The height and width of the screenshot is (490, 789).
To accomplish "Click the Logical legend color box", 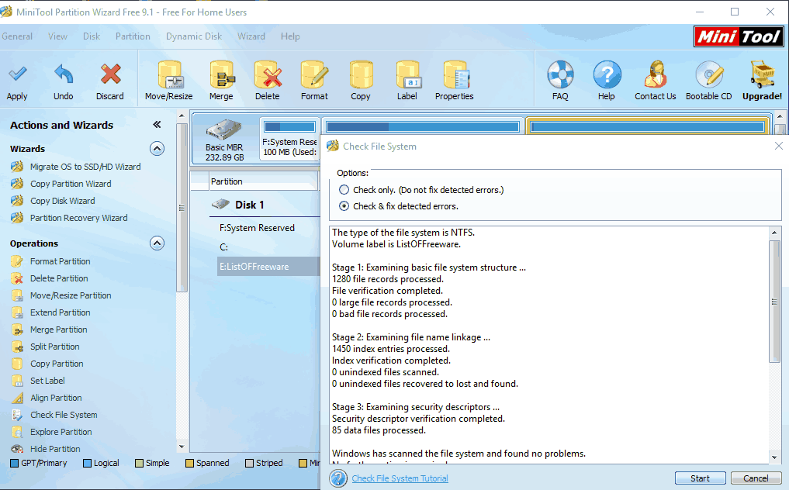I will (x=87, y=464).
